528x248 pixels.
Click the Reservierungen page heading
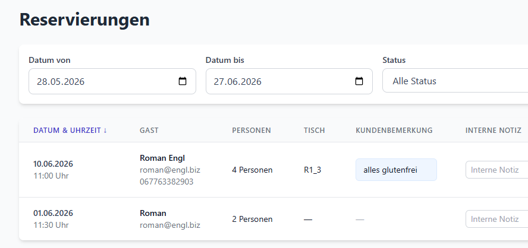tap(84, 20)
